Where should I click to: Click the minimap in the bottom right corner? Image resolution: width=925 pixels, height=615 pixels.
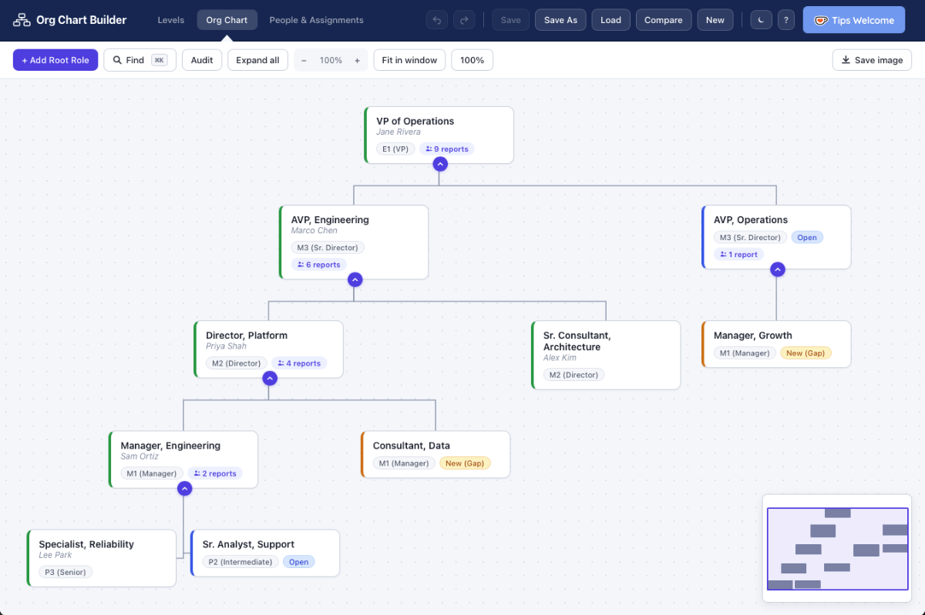tap(837, 548)
